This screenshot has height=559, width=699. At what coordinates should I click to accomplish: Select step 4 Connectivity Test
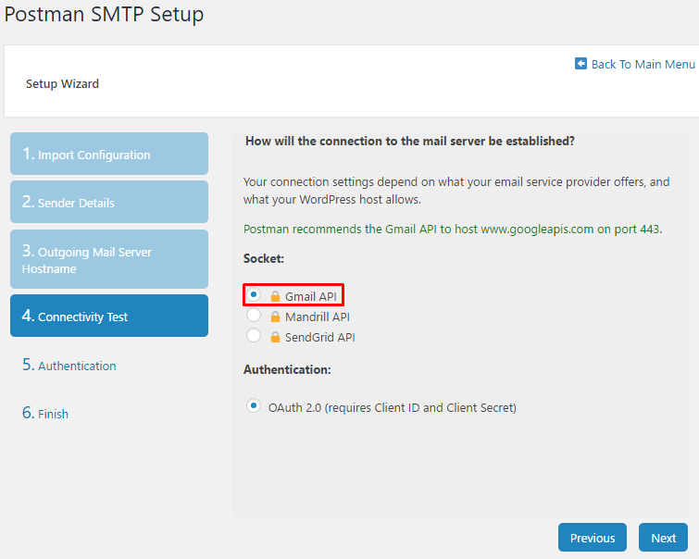(109, 316)
